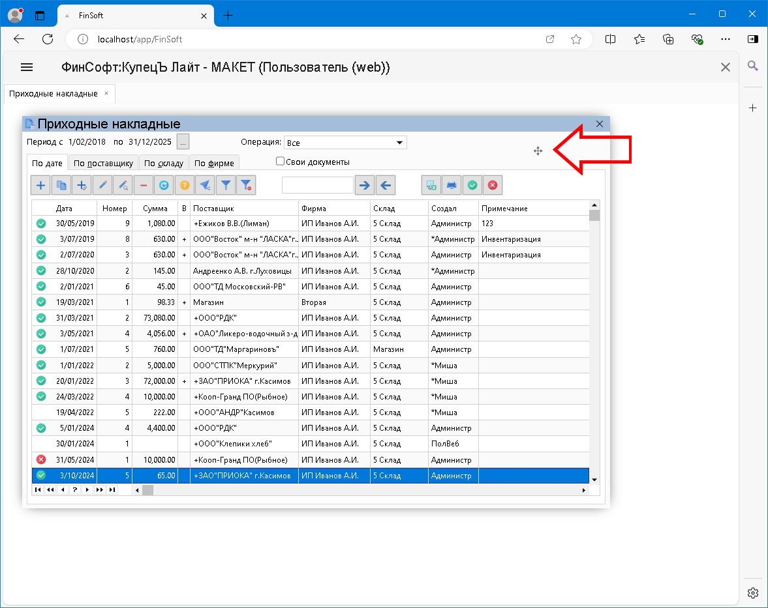Click the horizontal scrollbar thumb under table
This screenshot has height=608, width=768.
click(147, 490)
